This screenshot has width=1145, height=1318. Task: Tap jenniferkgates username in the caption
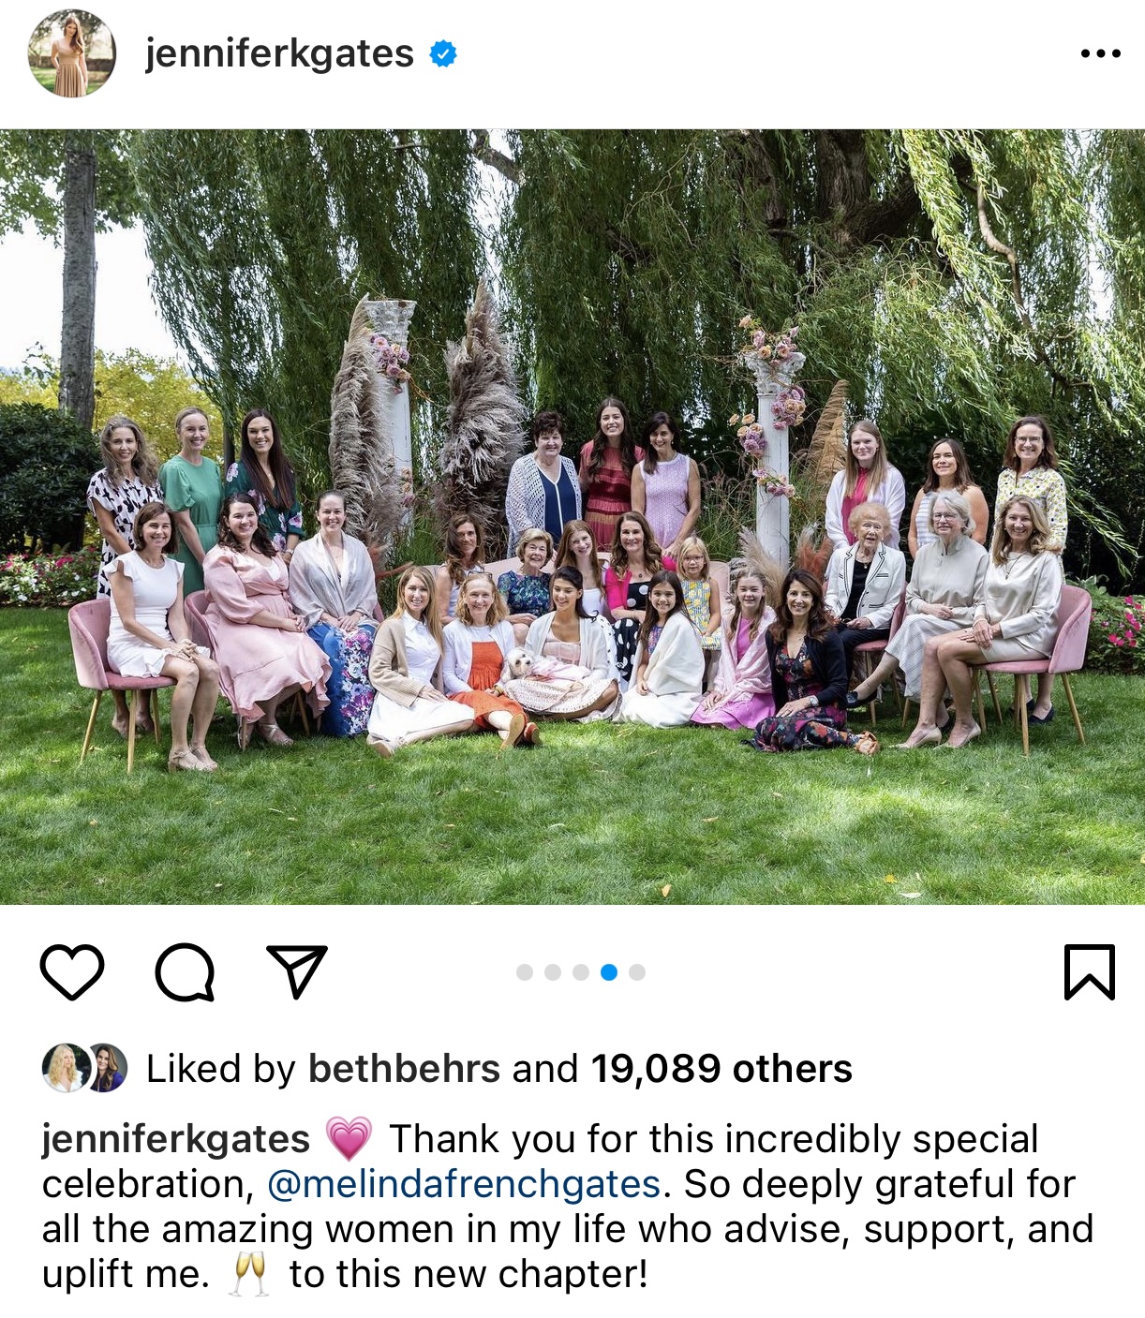click(x=176, y=1139)
